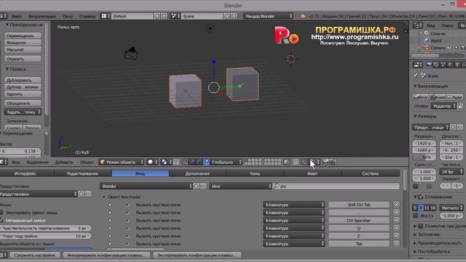Uncheck keymap entry with Ctrl Spacebar shortcut
The width and height of the screenshot is (466, 262).
pyautogui.click(x=127, y=221)
